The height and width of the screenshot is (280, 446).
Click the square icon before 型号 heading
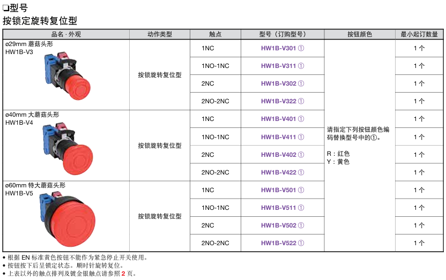point(6,9)
